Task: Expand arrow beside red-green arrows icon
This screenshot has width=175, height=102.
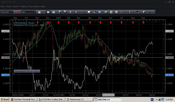Action: tap(133, 12)
